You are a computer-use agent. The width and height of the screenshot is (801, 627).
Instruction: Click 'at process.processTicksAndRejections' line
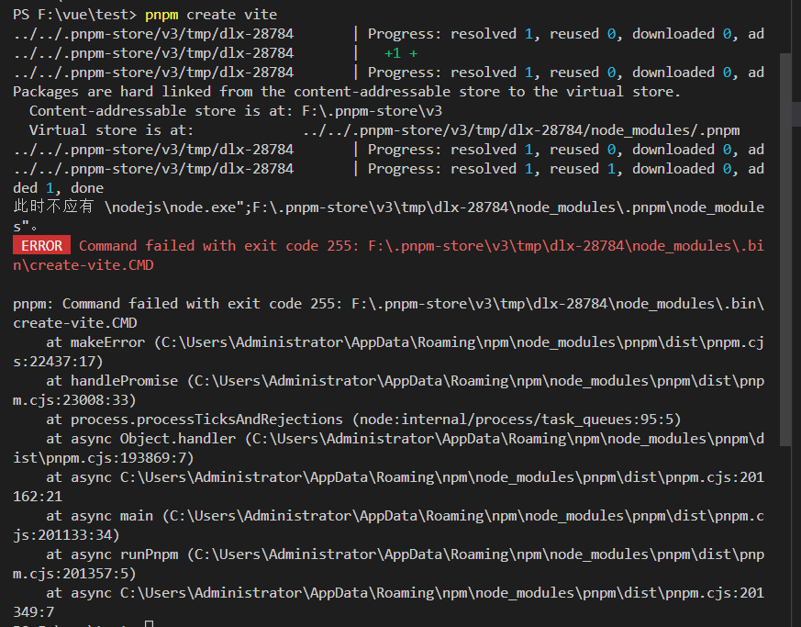[363, 420]
